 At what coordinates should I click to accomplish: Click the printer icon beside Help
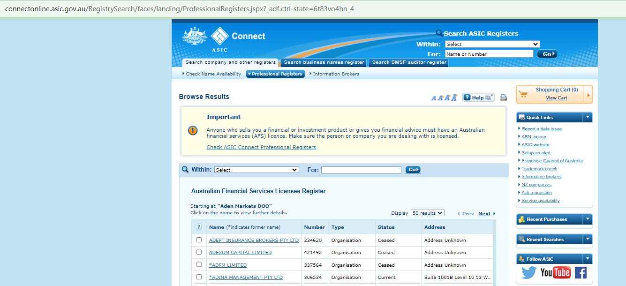[x=504, y=98]
